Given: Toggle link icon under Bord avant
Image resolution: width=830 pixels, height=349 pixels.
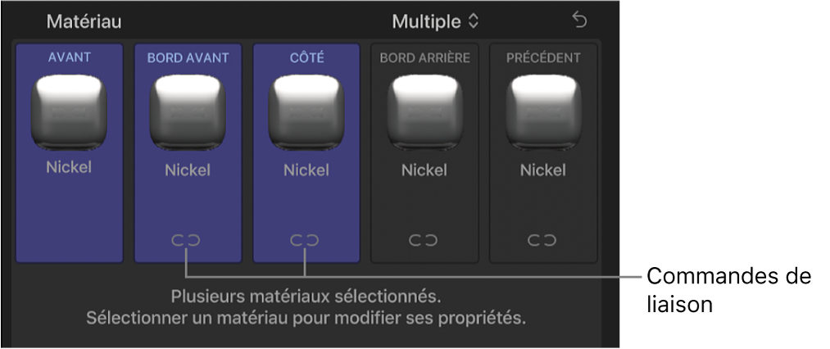Looking at the screenshot, I should pyautogui.click(x=188, y=240).
